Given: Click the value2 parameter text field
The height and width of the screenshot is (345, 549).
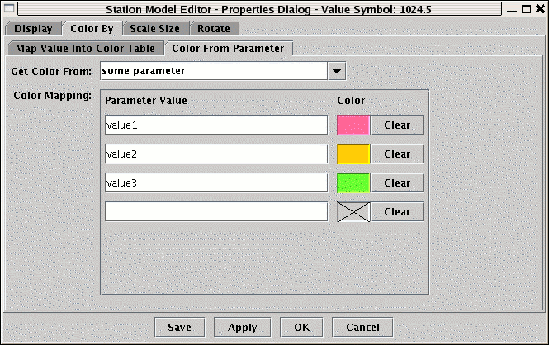Looking at the screenshot, I should (216, 154).
